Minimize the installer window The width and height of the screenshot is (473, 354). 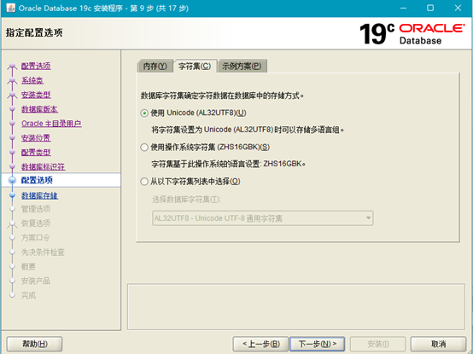tap(403, 9)
